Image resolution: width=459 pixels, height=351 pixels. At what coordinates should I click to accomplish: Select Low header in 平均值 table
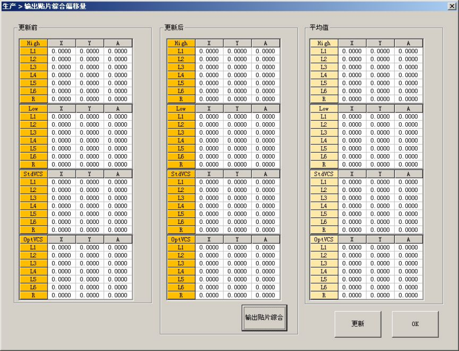click(324, 108)
